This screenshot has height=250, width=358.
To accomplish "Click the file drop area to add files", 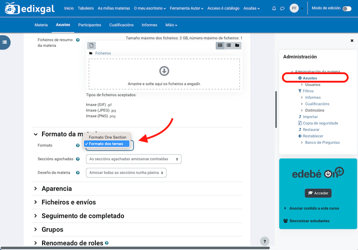I will [x=164, y=74].
